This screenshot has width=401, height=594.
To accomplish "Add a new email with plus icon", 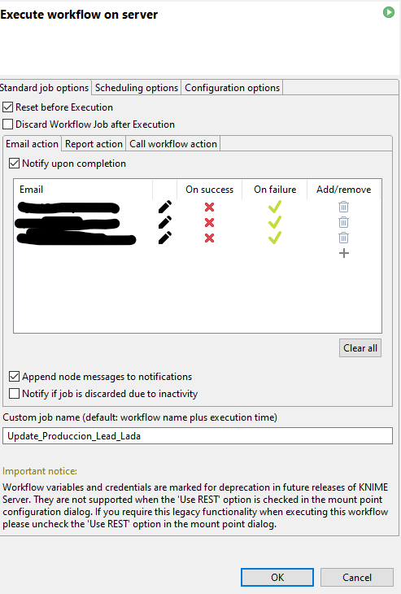I will pos(344,253).
